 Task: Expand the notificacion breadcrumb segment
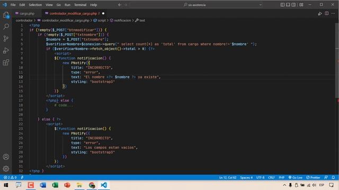(122, 21)
